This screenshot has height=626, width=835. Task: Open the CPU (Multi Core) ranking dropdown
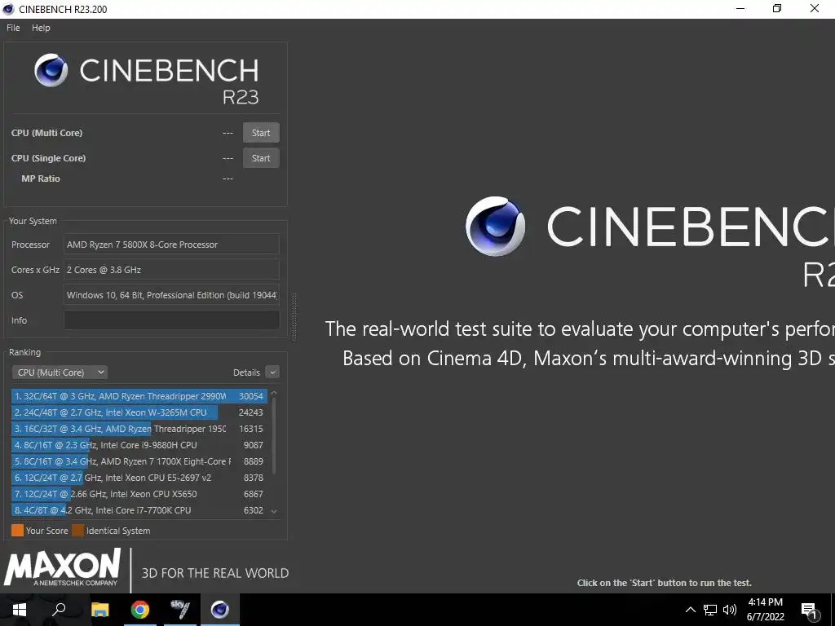pyautogui.click(x=60, y=373)
